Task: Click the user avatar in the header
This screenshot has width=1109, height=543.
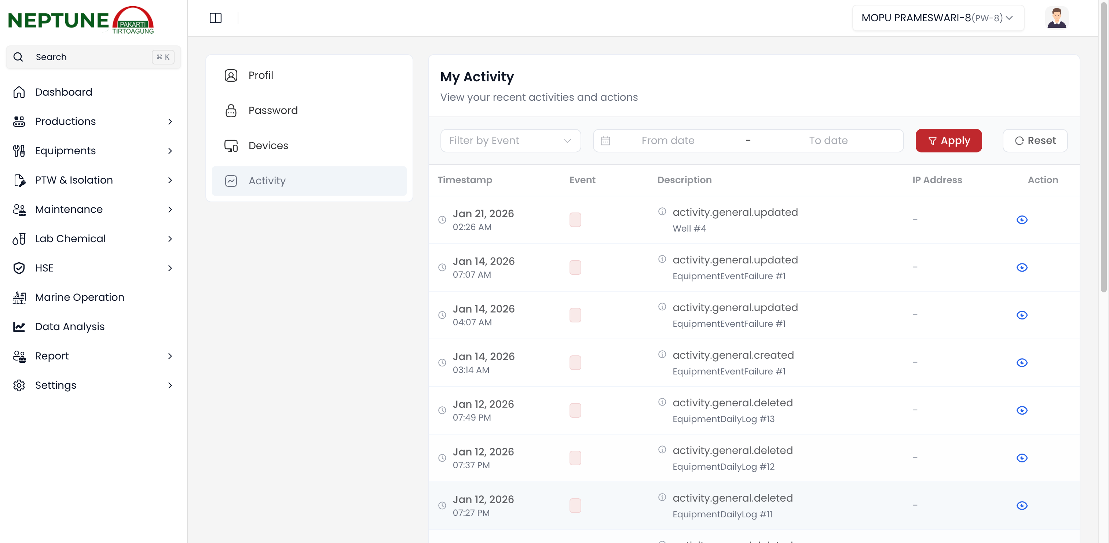Action: click(1056, 18)
